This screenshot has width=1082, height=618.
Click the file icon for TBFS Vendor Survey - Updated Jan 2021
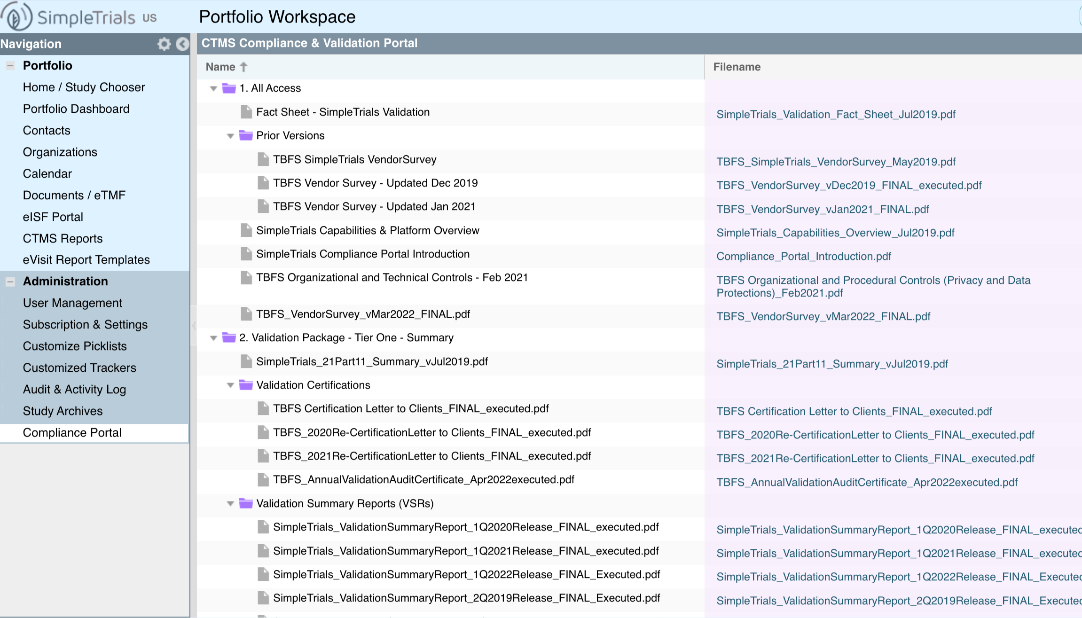click(x=263, y=206)
